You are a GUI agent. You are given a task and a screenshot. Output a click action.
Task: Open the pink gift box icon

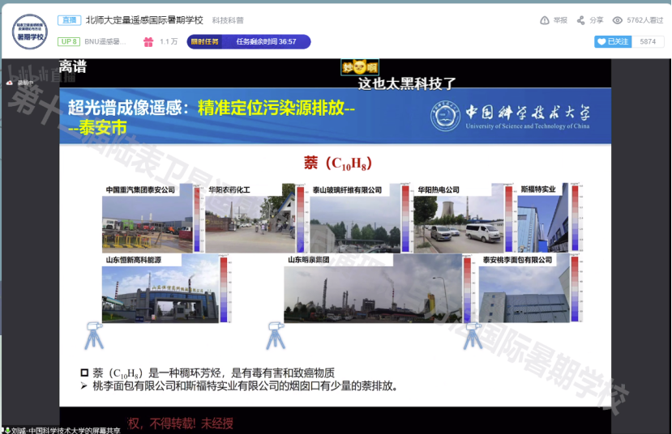tap(148, 41)
